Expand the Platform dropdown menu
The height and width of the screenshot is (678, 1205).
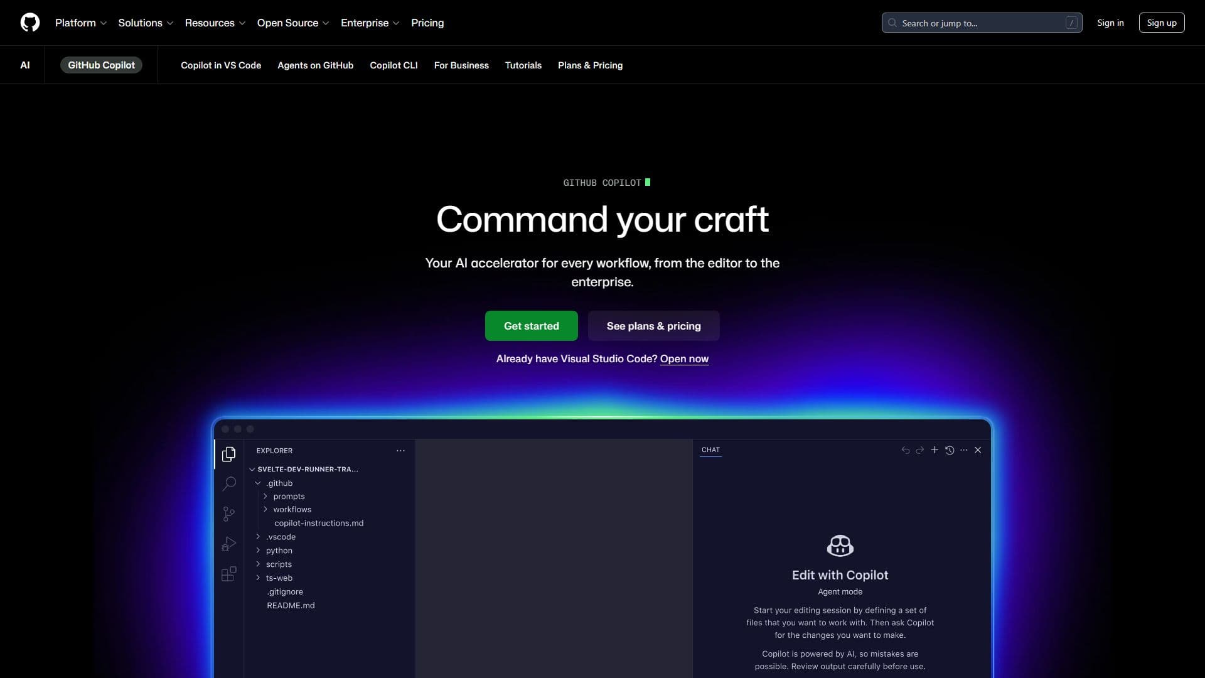[x=81, y=23]
